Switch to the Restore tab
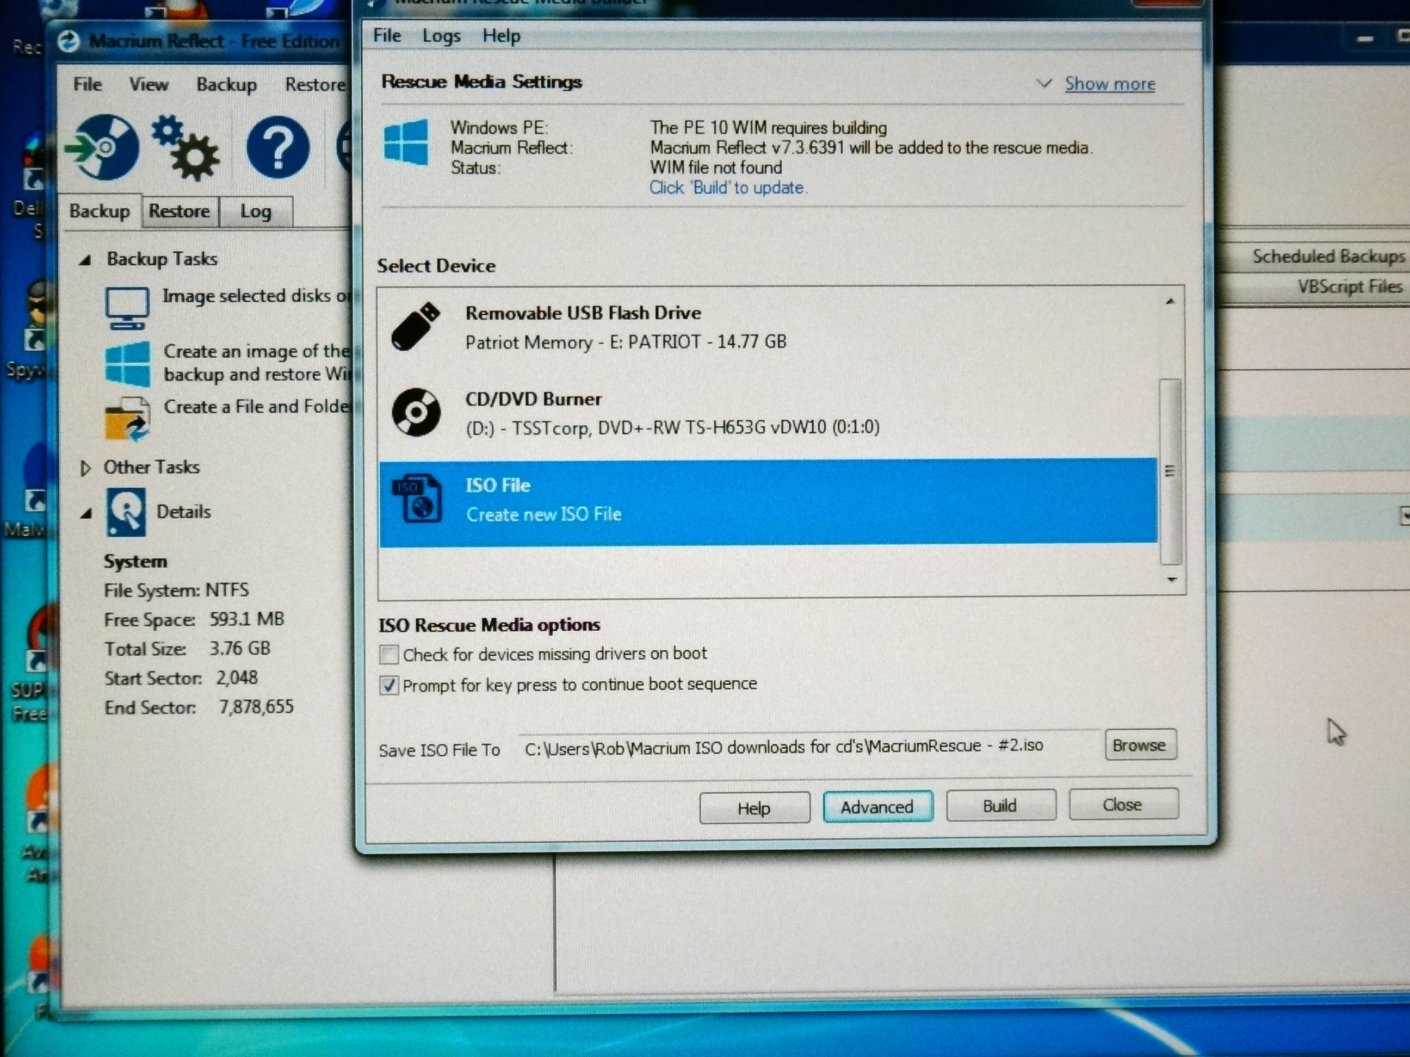 [180, 211]
